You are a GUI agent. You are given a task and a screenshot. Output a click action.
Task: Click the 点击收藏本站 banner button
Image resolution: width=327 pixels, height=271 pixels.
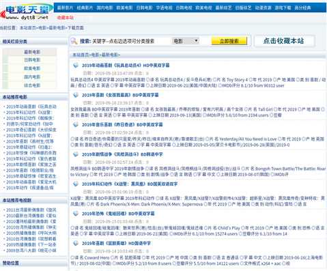(x=284, y=41)
